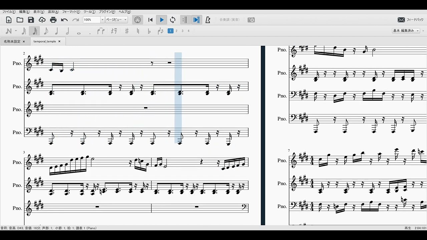Rewind playback to the start position

click(150, 20)
